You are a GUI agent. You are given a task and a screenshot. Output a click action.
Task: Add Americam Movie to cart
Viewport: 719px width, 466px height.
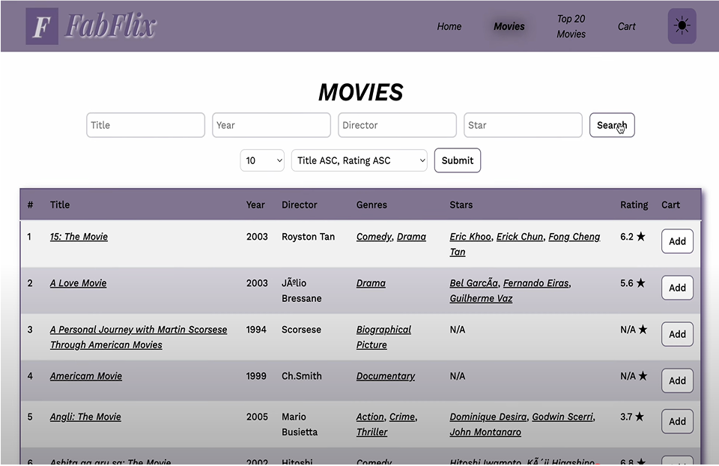tap(677, 381)
